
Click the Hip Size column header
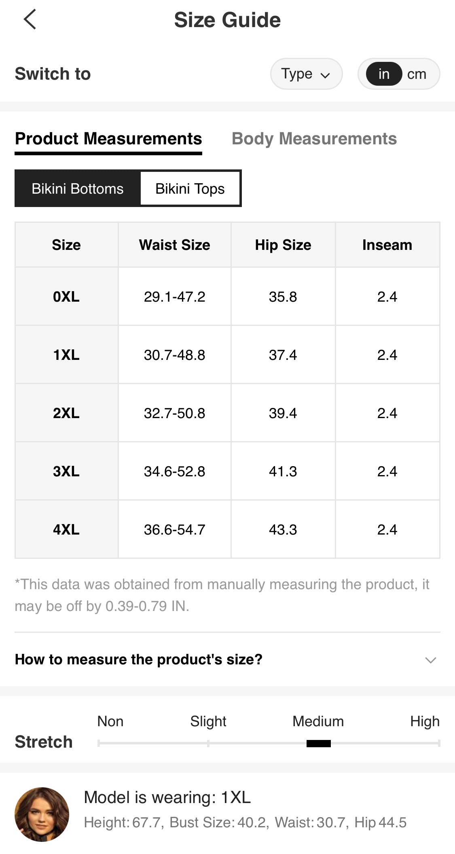pos(283,245)
